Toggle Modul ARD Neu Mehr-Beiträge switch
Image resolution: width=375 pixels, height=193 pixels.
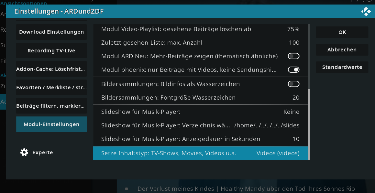click(x=293, y=56)
